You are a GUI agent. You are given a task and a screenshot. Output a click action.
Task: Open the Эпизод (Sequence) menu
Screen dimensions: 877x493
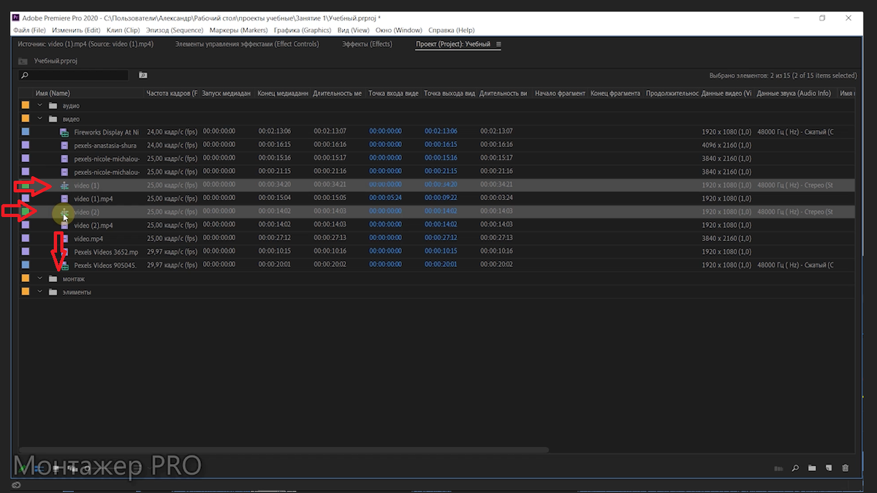174,31
